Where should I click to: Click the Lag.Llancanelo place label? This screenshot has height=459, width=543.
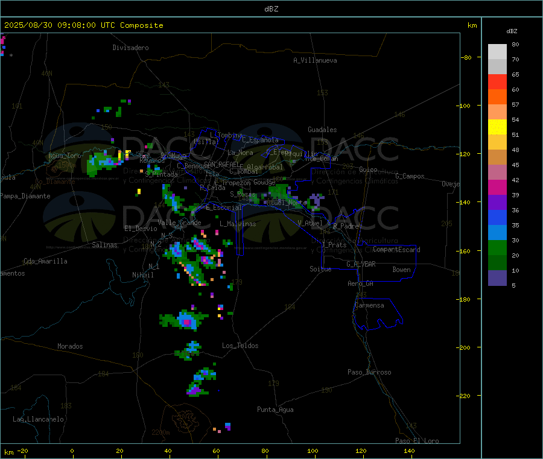[x=39, y=419]
